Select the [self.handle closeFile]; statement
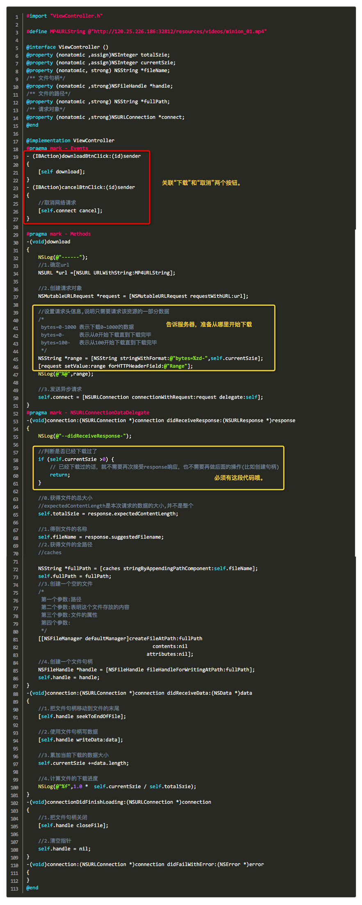Screen dimensions: 362x905 coord(73,825)
